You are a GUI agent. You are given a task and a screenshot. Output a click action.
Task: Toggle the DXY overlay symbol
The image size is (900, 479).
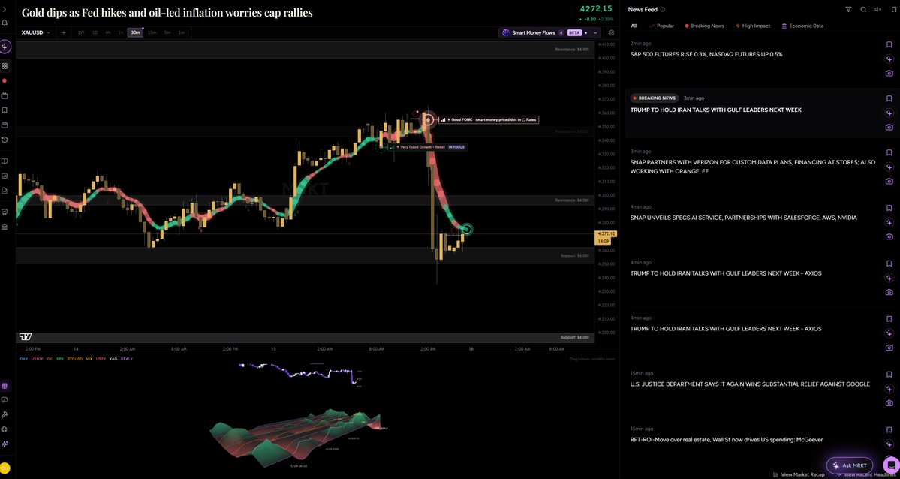(23, 359)
